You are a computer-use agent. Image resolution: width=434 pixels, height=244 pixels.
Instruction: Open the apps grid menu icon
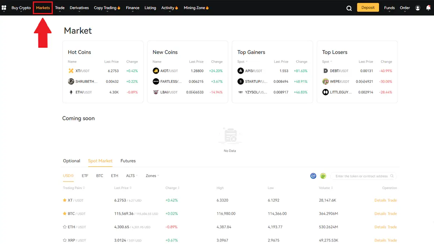4,8
